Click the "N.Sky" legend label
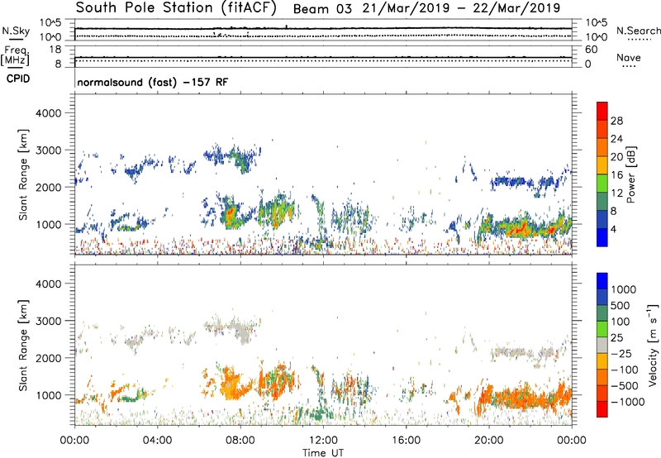This screenshot has height=458, width=661. [16, 31]
